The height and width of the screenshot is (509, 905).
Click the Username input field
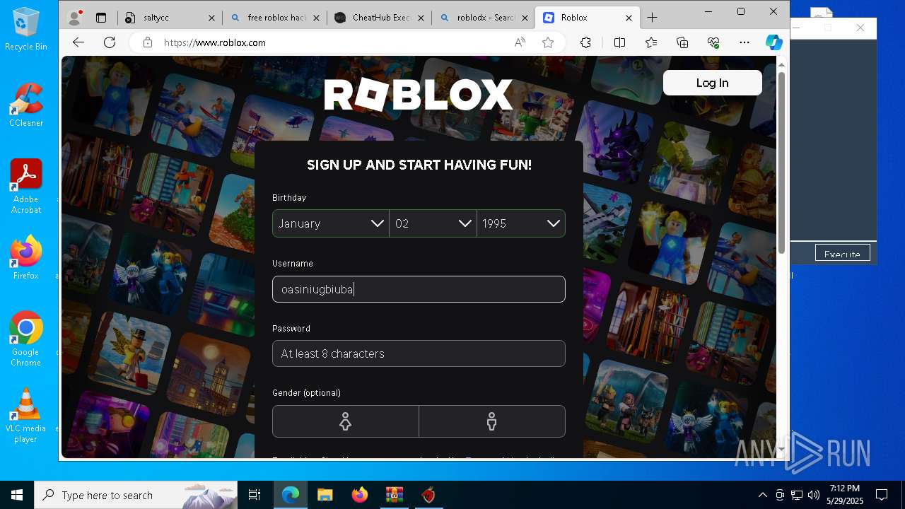(x=419, y=289)
